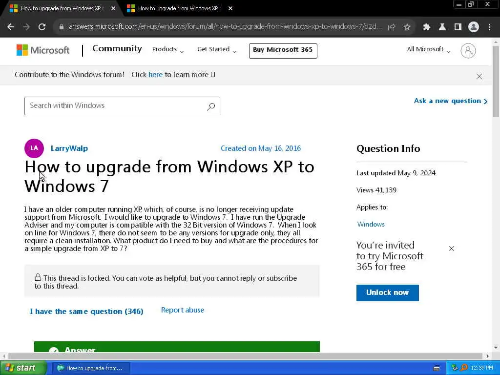Click the green Answer banner
Viewport: 500px width, 375px height.
click(x=177, y=347)
